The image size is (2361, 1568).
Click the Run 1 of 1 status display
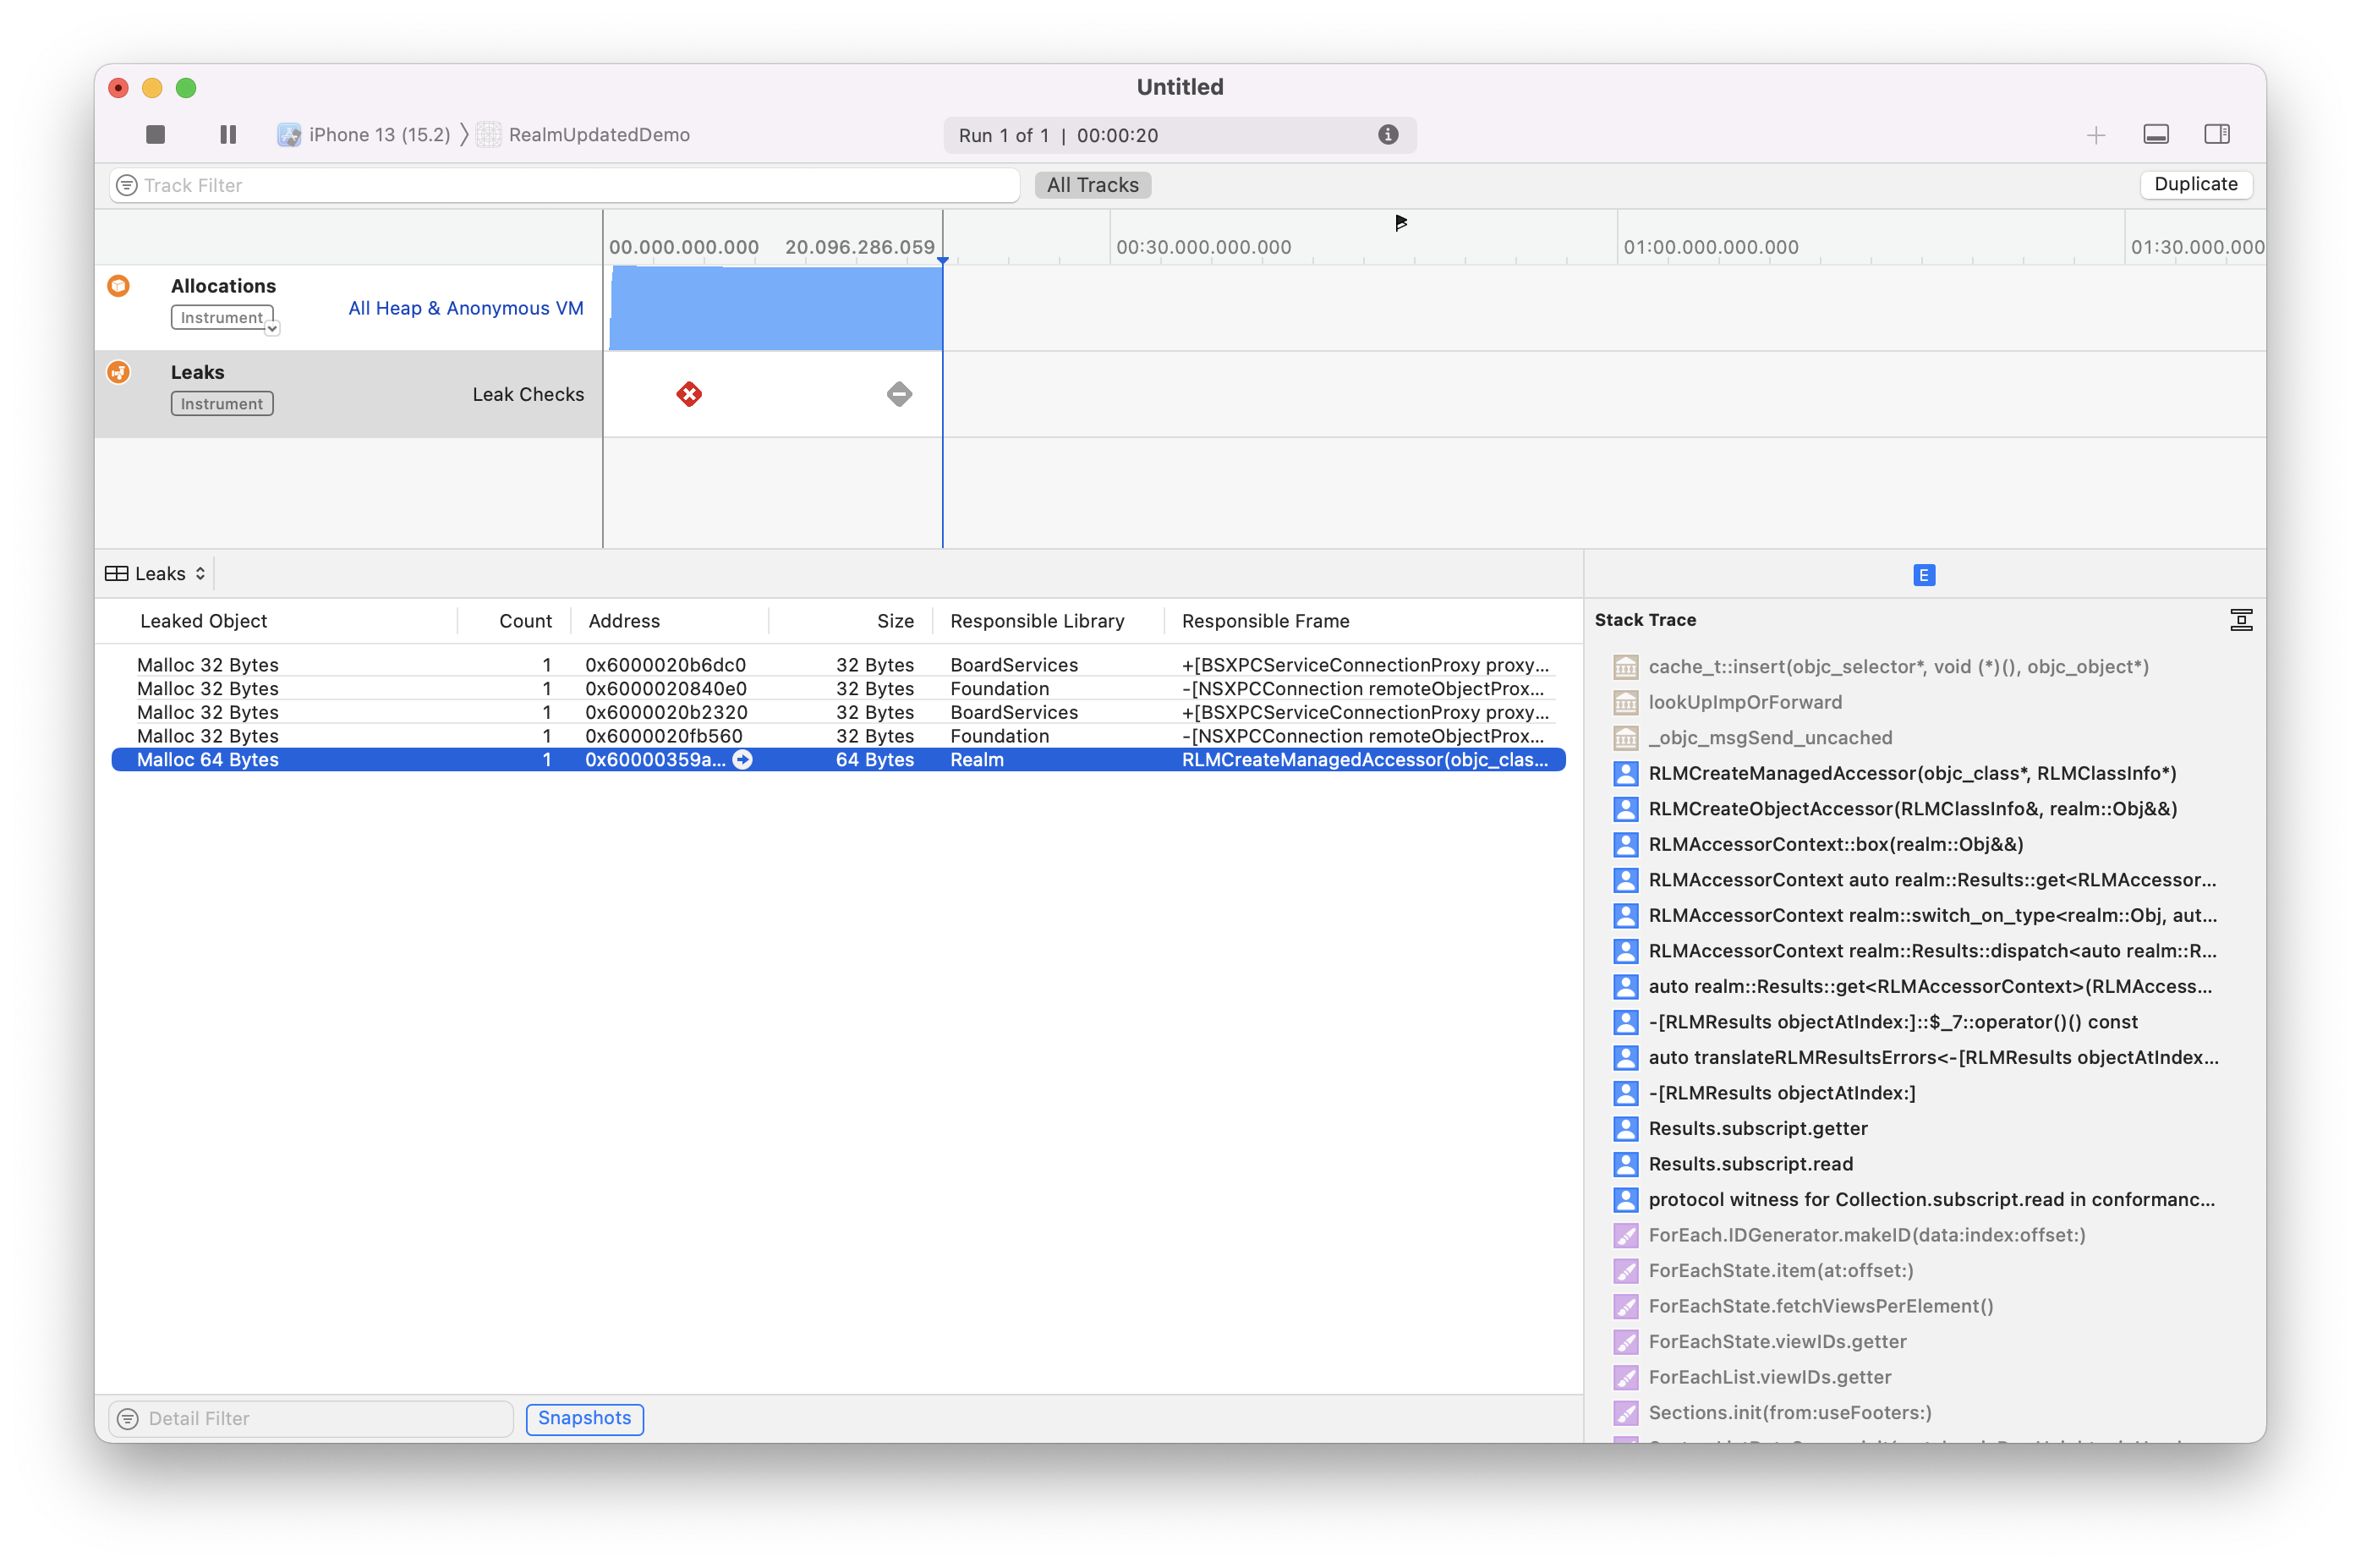point(1180,135)
